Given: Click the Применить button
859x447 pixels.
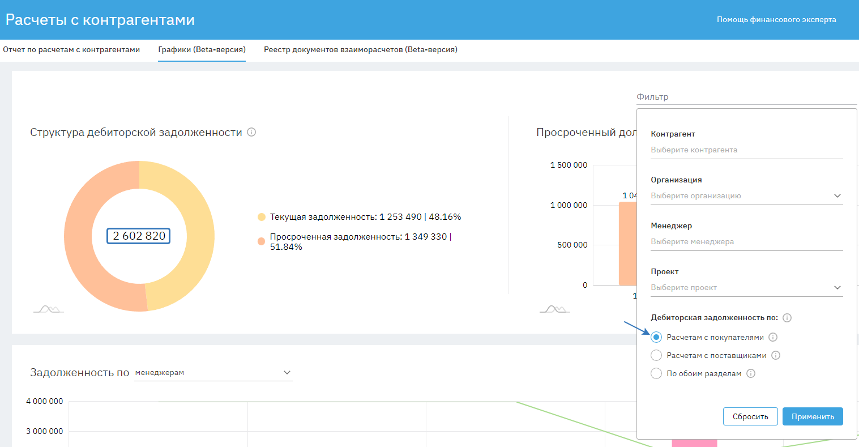Looking at the screenshot, I should point(813,416).
